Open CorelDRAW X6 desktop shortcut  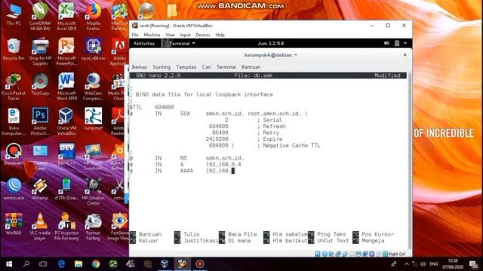tap(40, 16)
